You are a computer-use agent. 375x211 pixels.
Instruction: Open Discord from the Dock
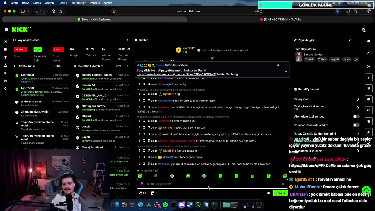point(181,205)
